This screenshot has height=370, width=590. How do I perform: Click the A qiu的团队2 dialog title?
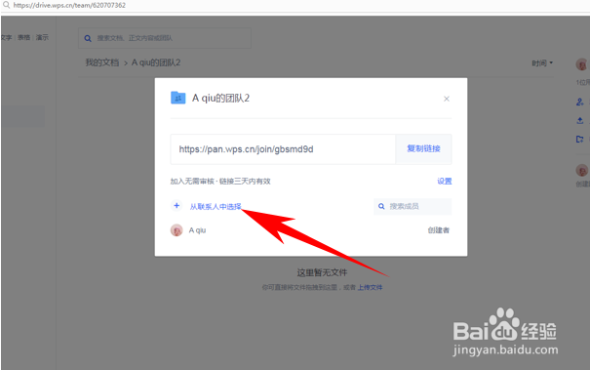tap(220, 99)
